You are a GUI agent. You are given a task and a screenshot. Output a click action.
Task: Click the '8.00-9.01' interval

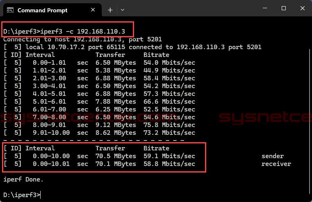tap(49, 125)
